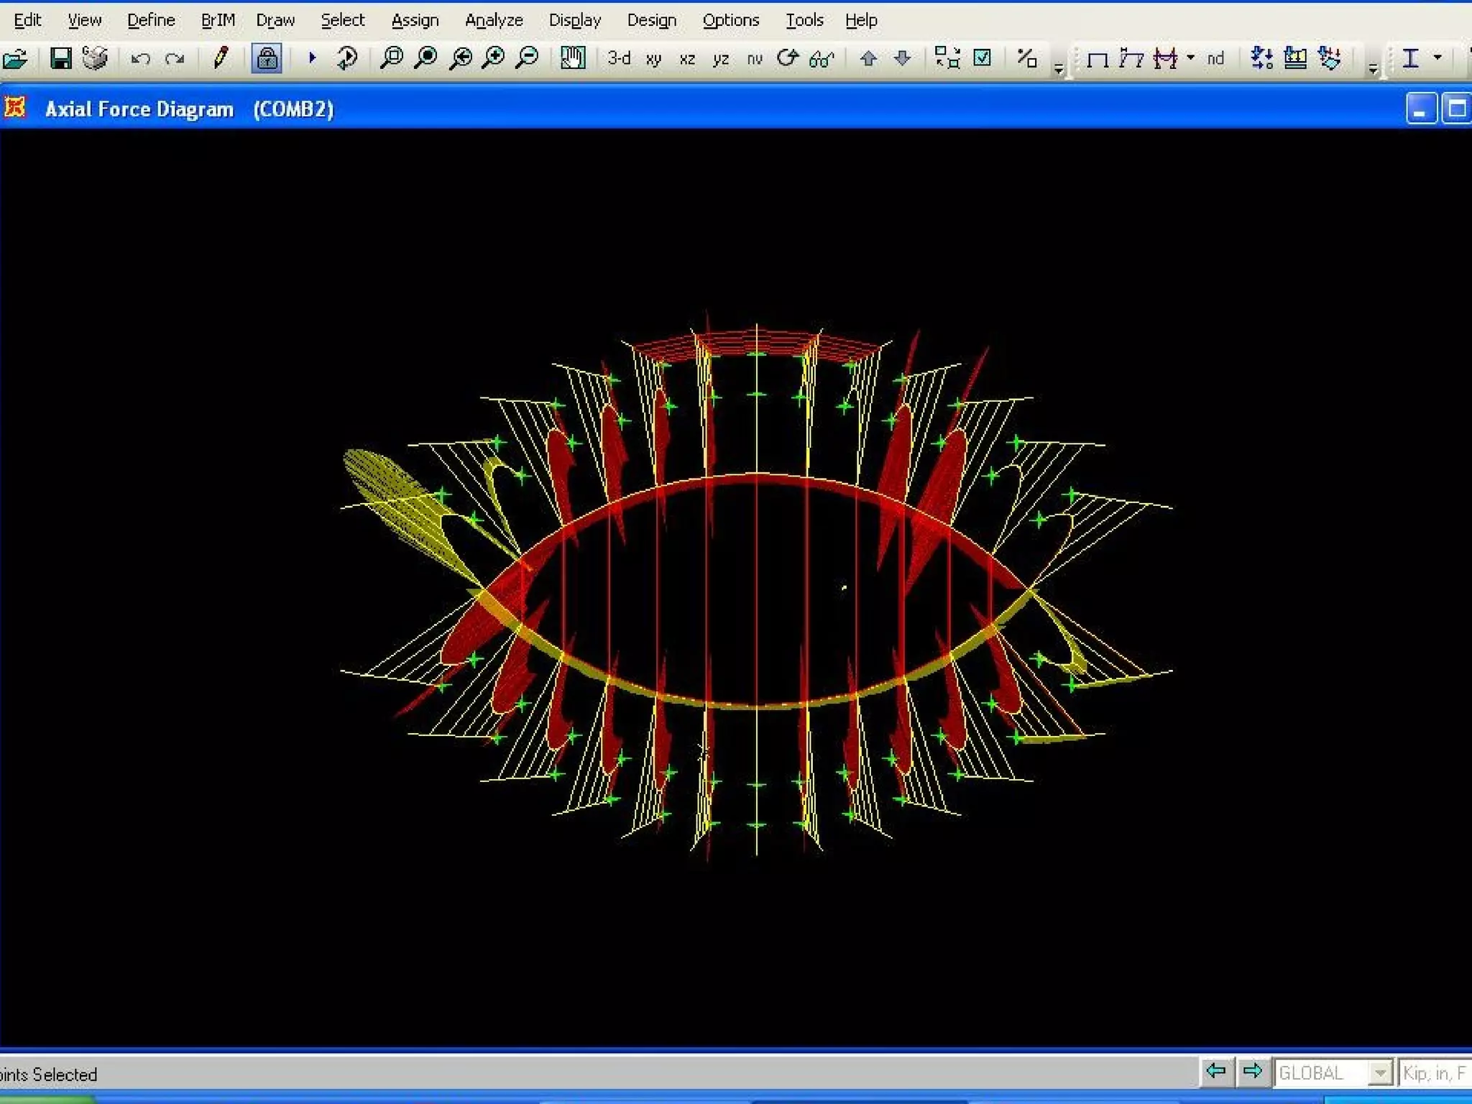Click the Save Model floppy disk icon
The image size is (1472, 1104).
click(61, 58)
